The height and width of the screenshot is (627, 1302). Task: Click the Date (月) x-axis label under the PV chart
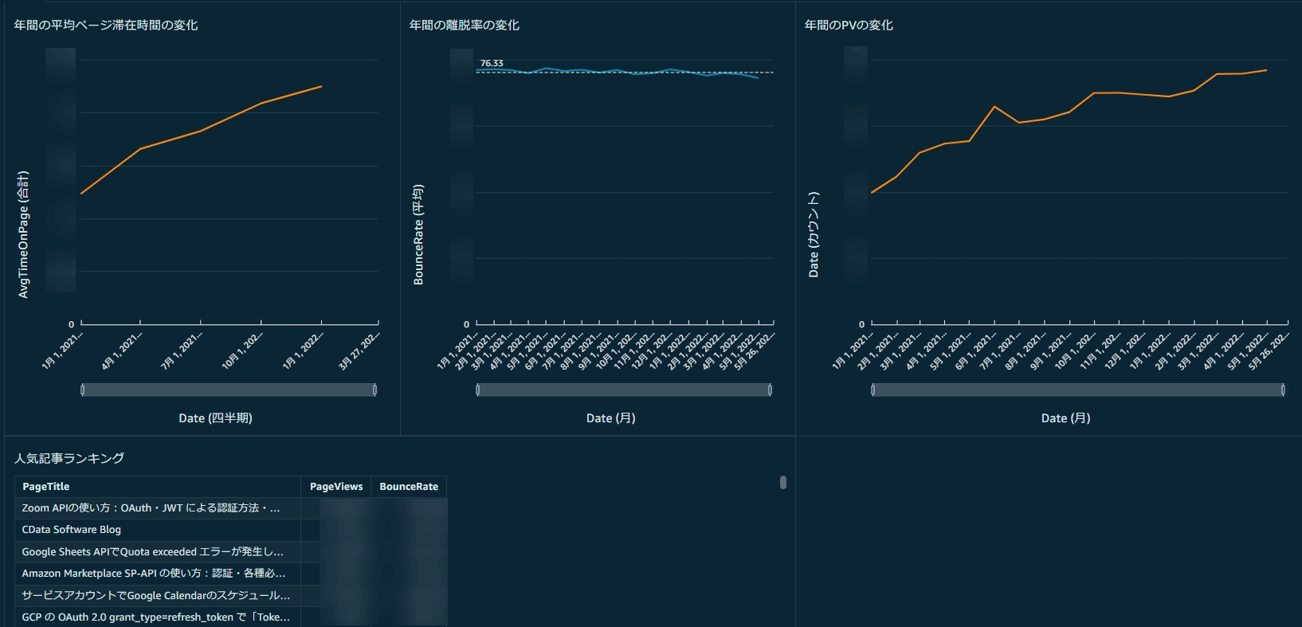pos(1066,418)
